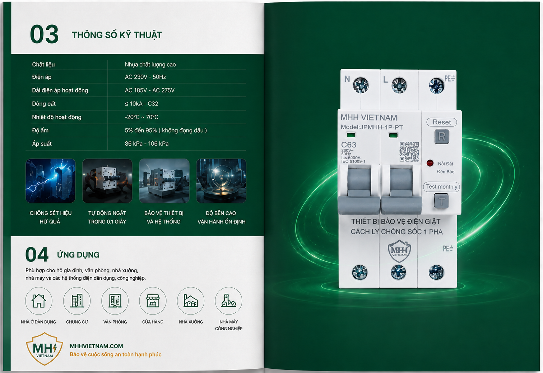Click the bottom PE terminal screw

[436, 273]
